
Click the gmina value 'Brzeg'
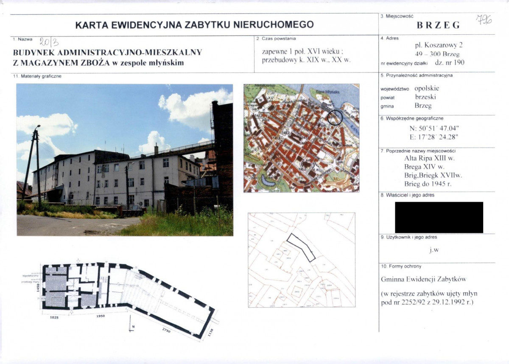coord(423,106)
